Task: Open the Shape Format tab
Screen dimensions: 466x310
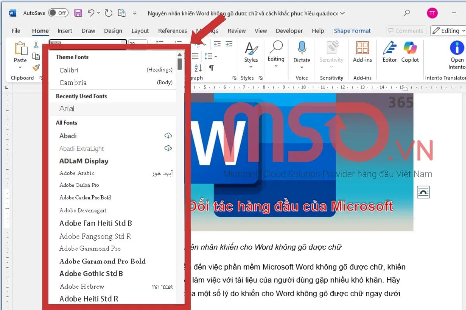Action: [352, 31]
